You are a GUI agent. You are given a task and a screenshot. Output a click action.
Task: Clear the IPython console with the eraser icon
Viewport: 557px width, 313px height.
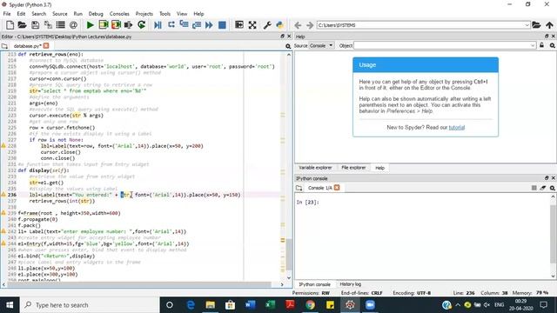tap(543, 188)
